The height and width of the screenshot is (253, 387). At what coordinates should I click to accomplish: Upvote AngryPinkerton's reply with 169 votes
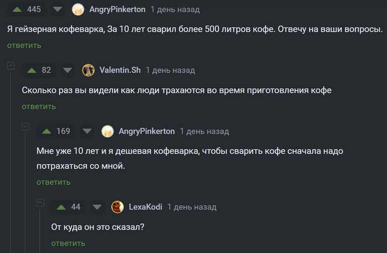(47, 131)
